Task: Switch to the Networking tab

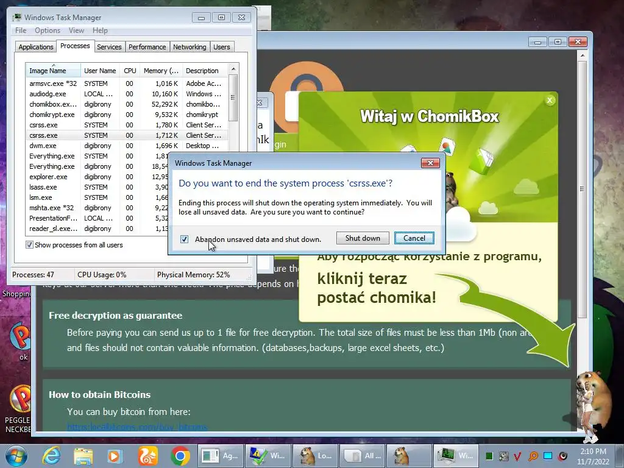Action: (190, 47)
